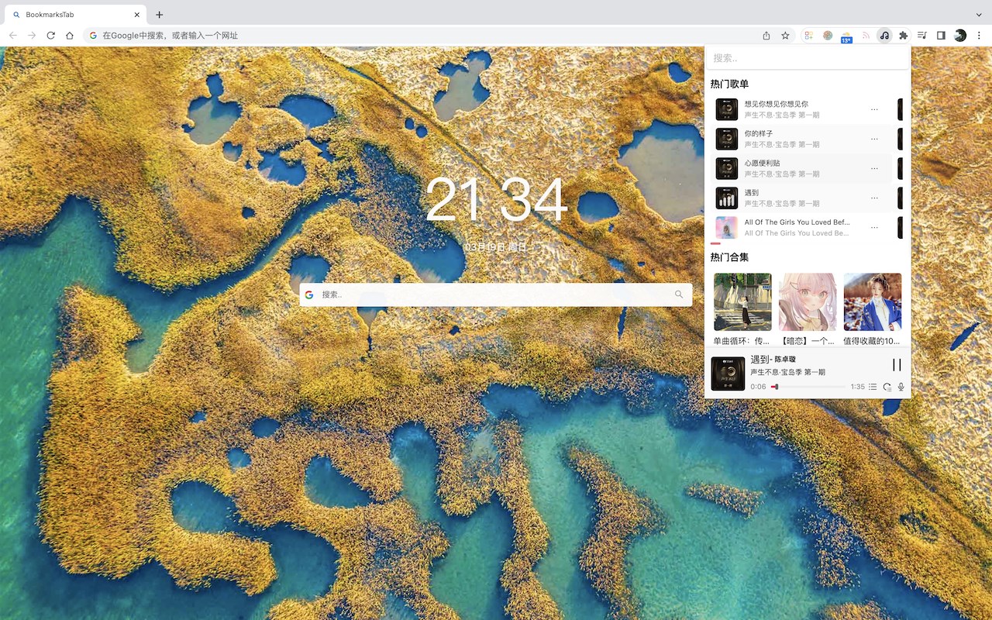Open the weather extension showing 13°
The height and width of the screenshot is (620, 992).
click(x=846, y=36)
